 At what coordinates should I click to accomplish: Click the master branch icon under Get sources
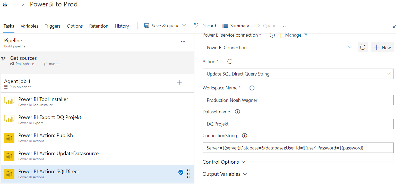pos(45,63)
